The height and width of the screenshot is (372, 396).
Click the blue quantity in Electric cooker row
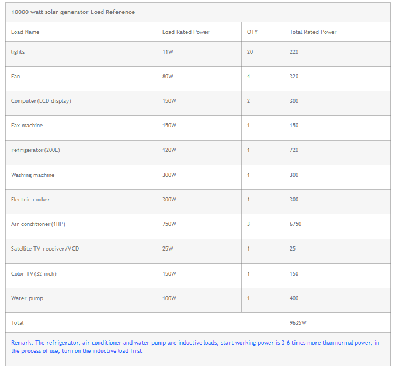point(248,200)
